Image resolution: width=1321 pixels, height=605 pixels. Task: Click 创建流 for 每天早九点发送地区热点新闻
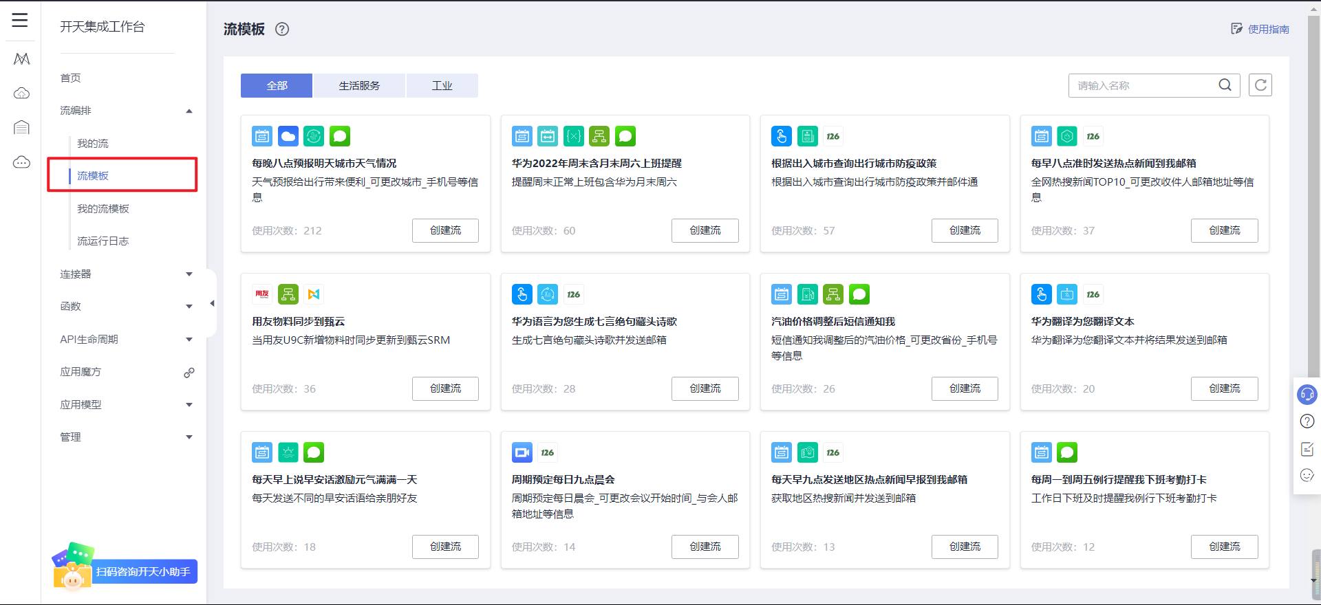pos(965,547)
